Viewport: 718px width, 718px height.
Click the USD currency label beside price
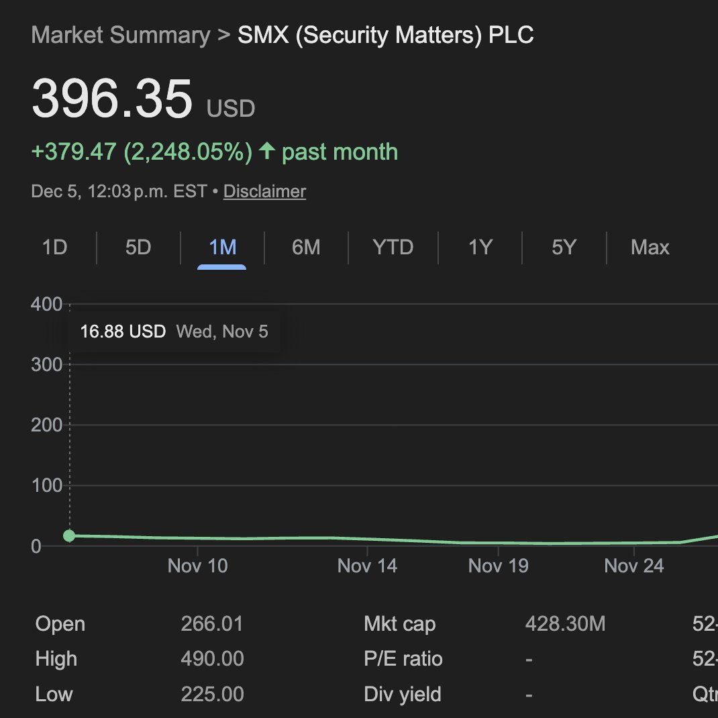click(x=231, y=109)
